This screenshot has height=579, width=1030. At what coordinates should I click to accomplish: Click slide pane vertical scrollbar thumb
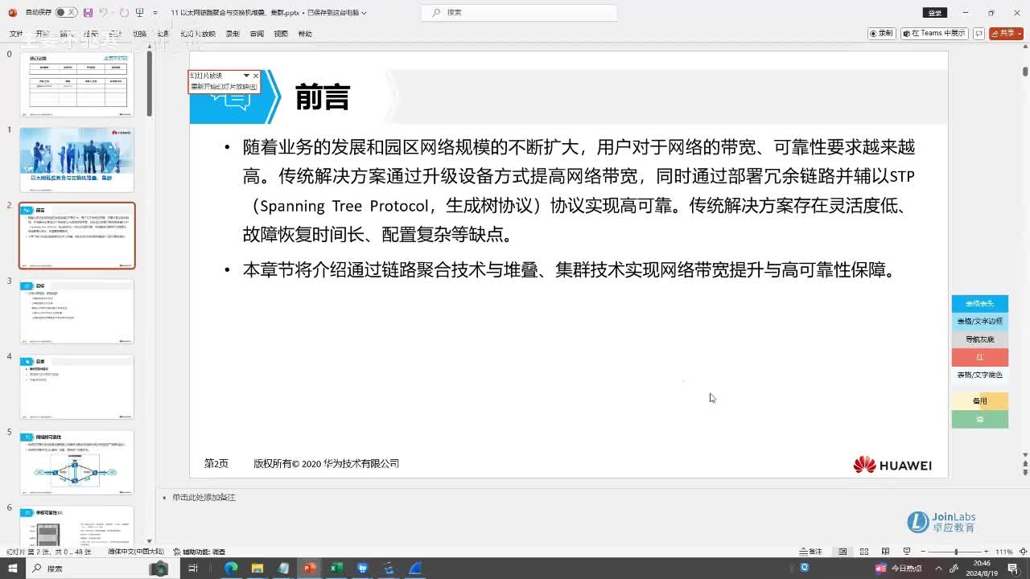(x=1025, y=71)
